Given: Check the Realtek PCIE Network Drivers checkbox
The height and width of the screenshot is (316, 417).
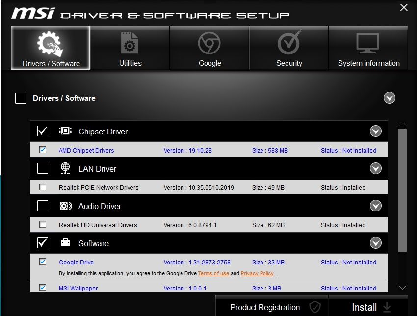Looking at the screenshot, I should [x=43, y=187].
